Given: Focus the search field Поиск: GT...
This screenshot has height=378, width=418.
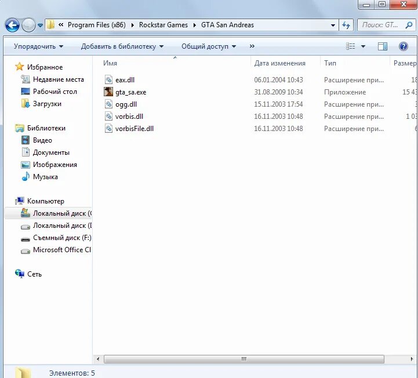Looking at the screenshot, I should tap(380, 25).
